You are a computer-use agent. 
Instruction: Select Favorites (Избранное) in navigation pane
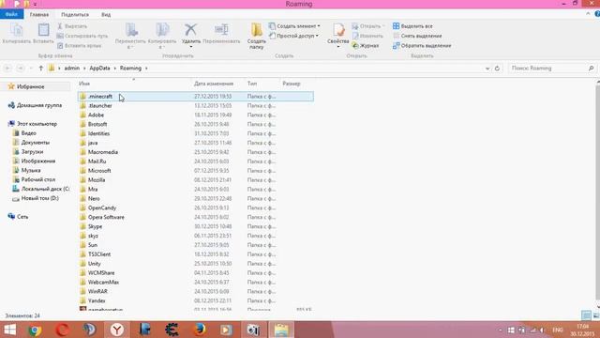(31, 87)
